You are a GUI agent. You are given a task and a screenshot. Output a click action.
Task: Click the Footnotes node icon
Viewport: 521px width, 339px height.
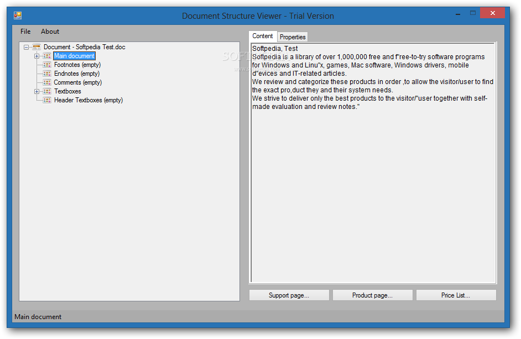pyautogui.click(x=47, y=65)
